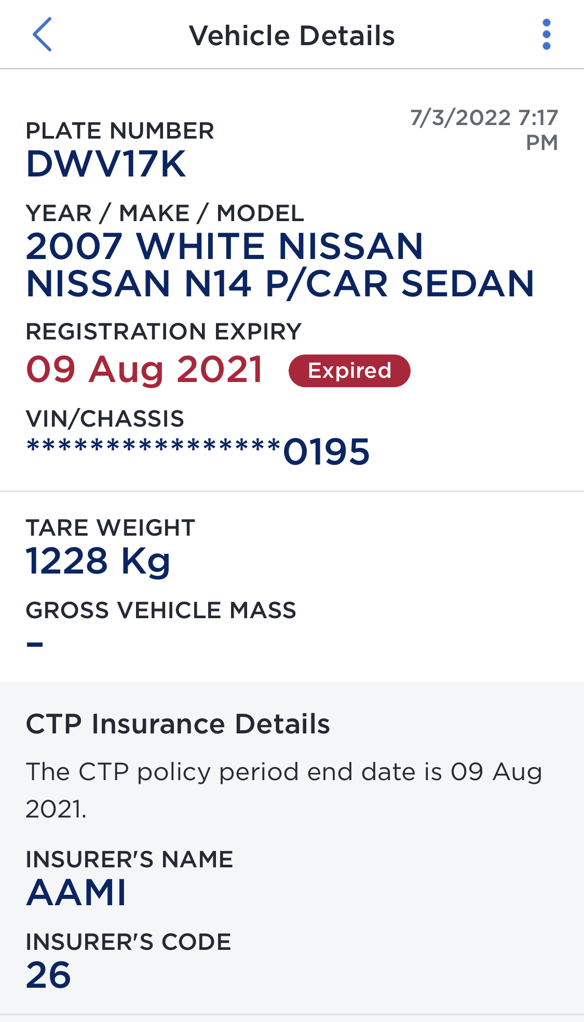This screenshot has width=584, height=1022.
Task: Tap the insurer name AAMI
Action: click(76, 893)
